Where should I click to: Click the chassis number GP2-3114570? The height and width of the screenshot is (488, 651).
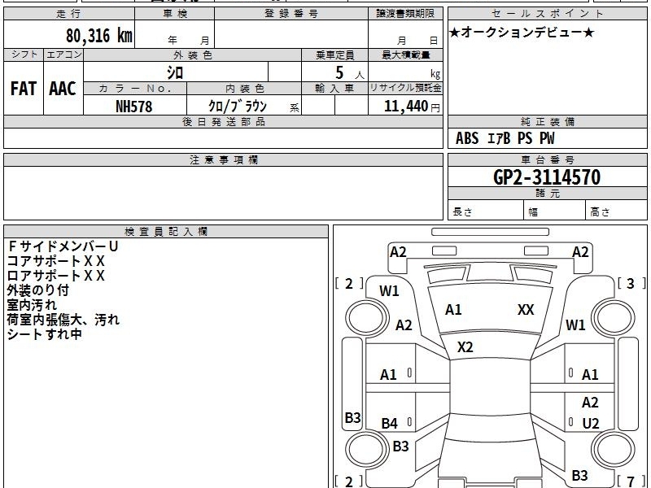pyautogui.click(x=547, y=177)
